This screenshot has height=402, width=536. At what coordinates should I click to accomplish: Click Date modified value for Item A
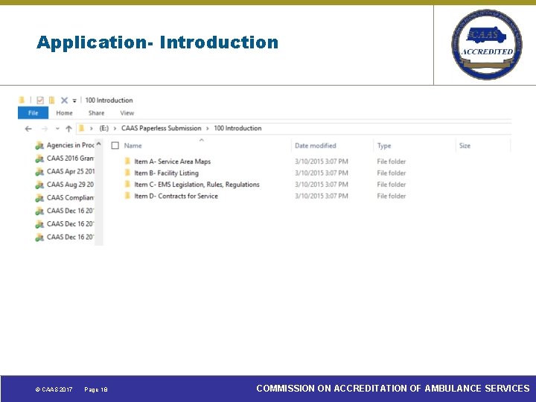pos(322,162)
